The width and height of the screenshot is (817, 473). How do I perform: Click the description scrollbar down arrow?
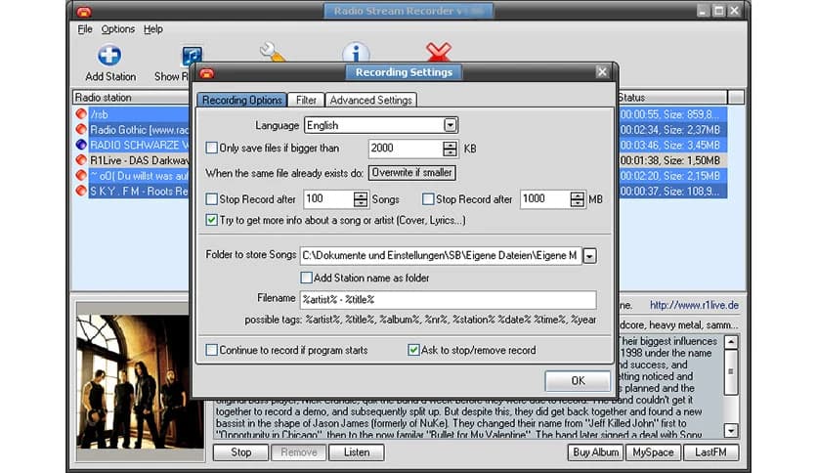(x=730, y=431)
